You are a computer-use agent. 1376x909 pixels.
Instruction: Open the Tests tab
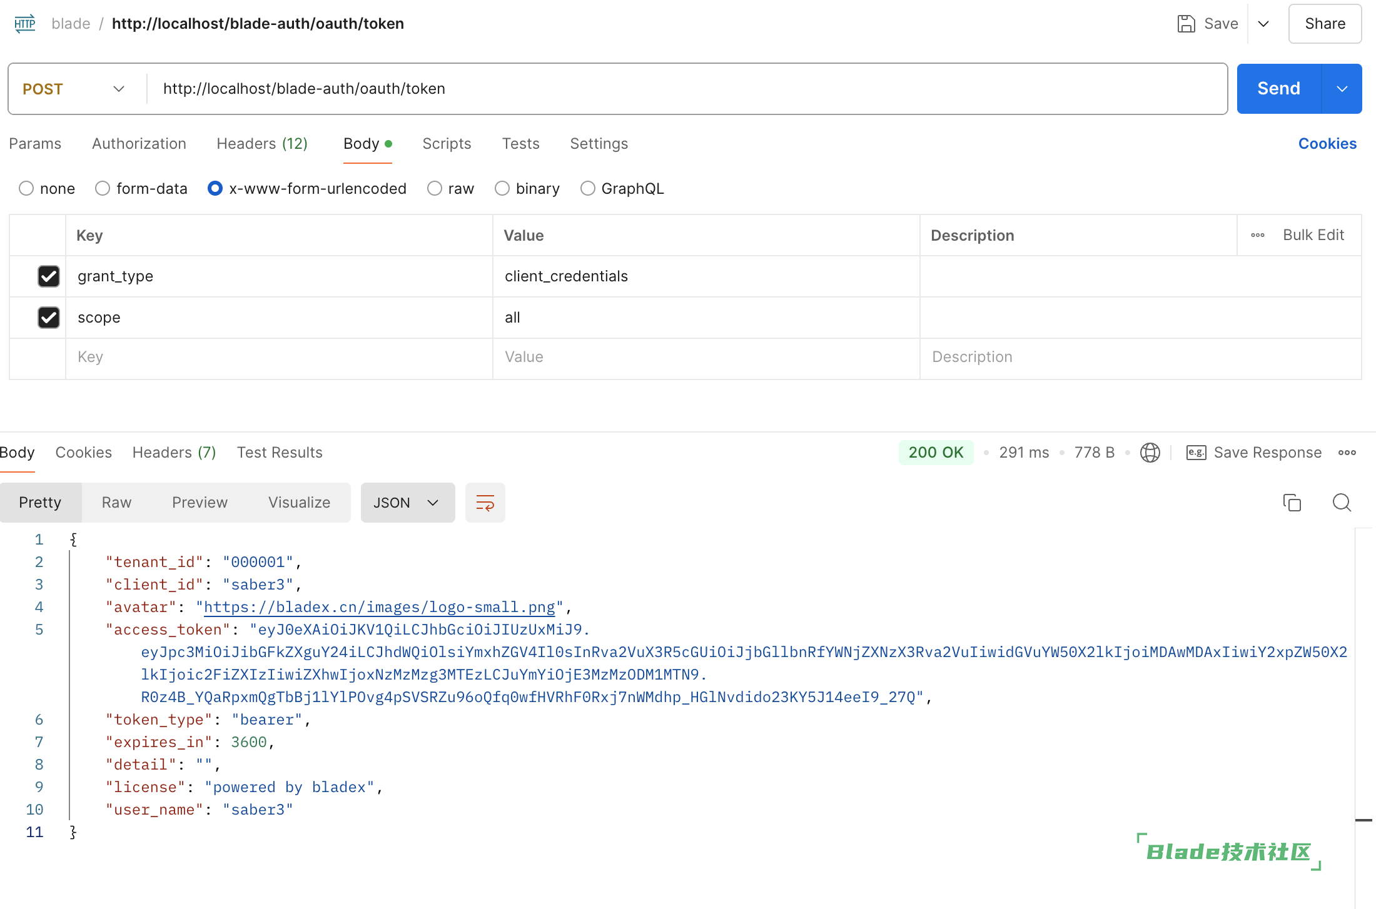[x=520, y=144]
